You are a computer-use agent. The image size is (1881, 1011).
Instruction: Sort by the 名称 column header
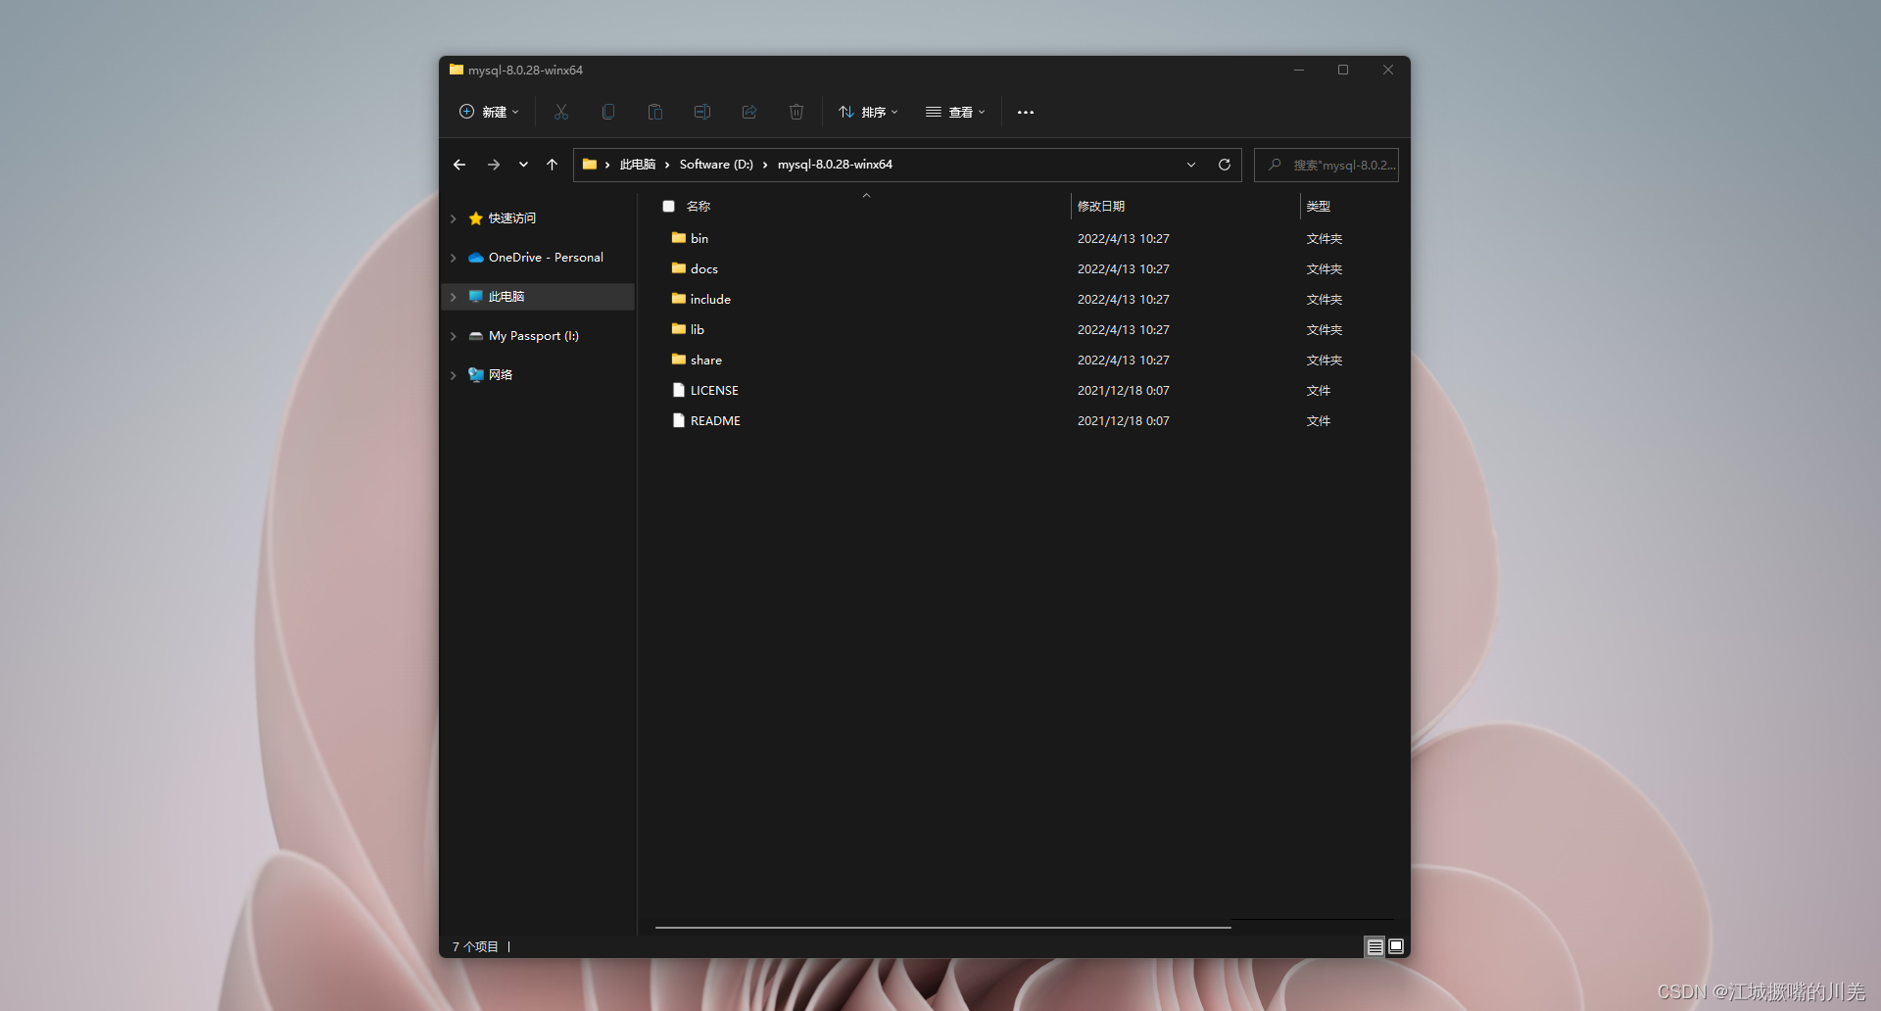699,207
